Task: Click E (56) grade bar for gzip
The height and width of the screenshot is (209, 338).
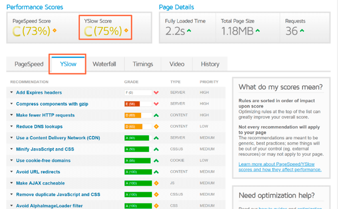Action: click(x=138, y=104)
